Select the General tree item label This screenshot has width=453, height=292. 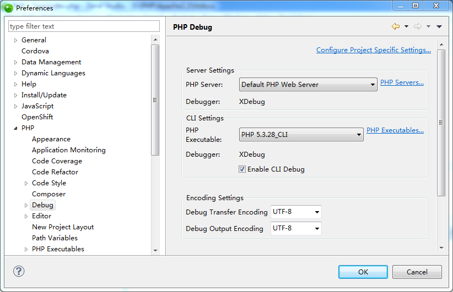point(34,40)
